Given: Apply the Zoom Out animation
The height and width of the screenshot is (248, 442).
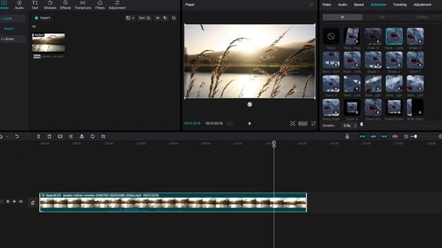Looking at the screenshot, I should pyautogui.click(x=373, y=107).
